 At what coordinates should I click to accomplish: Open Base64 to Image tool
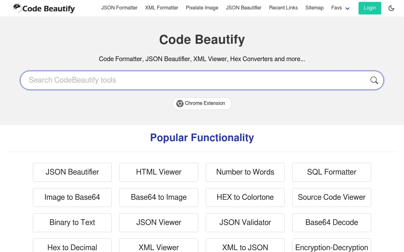159,198
